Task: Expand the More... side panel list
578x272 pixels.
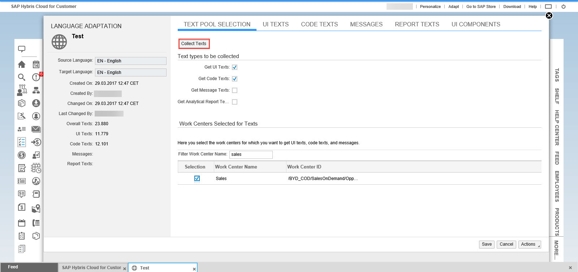Action: [x=557, y=250]
